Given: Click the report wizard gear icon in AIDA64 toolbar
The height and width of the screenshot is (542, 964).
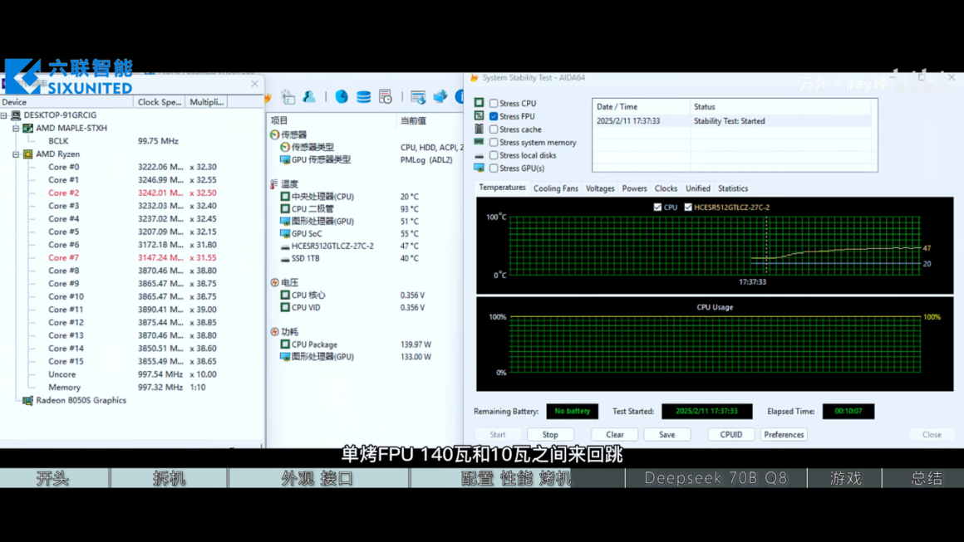Looking at the screenshot, I should [288, 96].
